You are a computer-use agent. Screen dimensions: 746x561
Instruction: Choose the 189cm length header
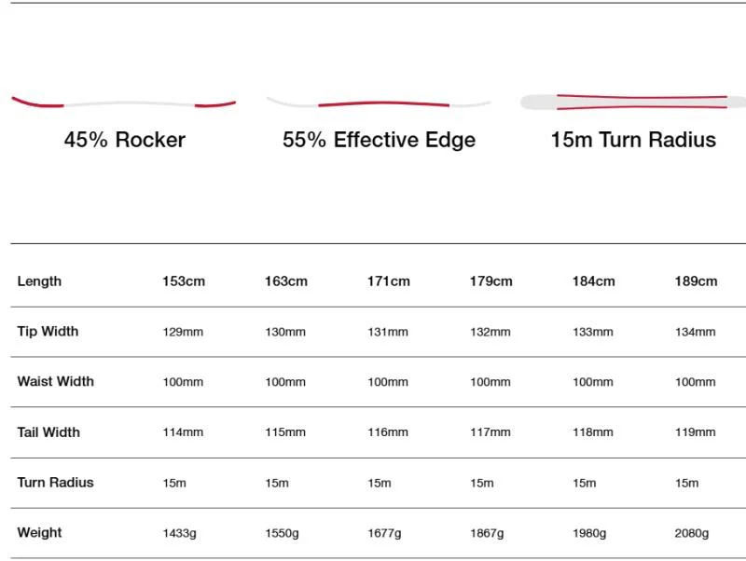tap(696, 281)
